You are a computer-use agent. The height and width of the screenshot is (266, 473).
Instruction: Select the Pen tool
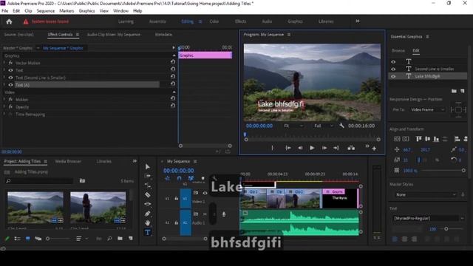tap(148, 214)
